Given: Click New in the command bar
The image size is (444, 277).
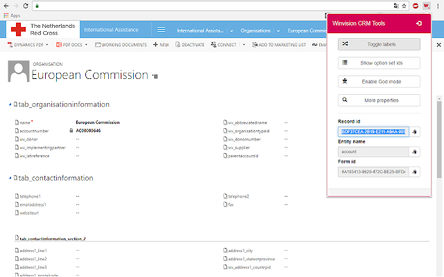Looking at the screenshot, I should [x=161, y=44].
